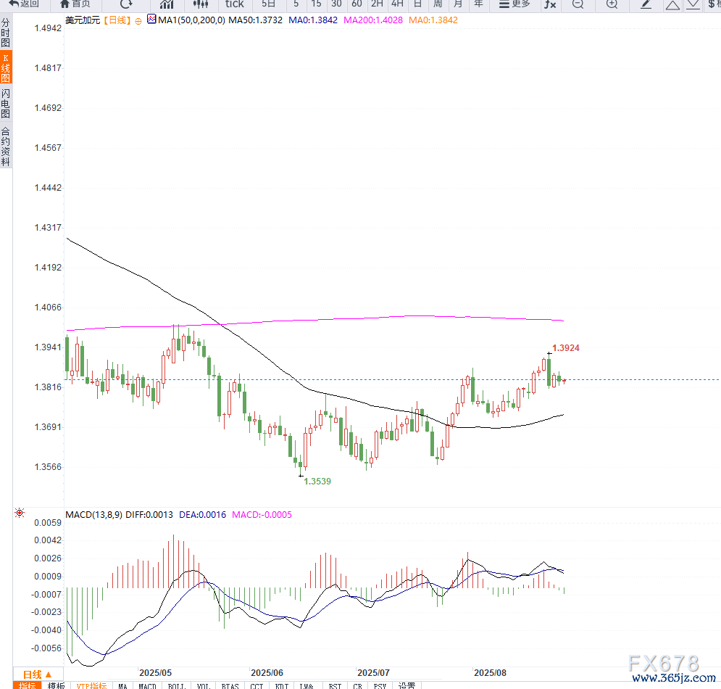Click the 返回 back button
Screen dimensions: 721x689
(x=25, y=4)
